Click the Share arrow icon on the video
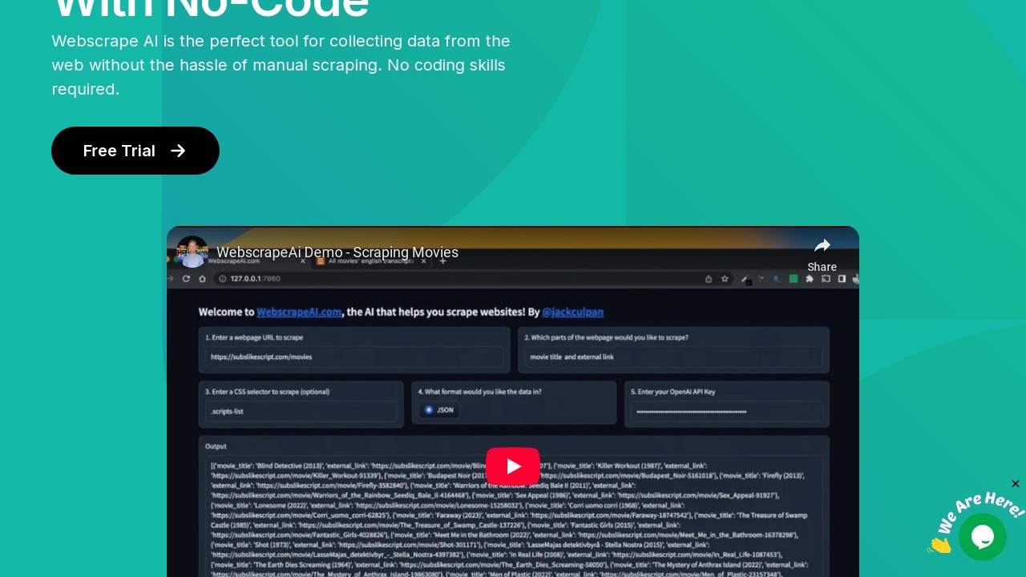1026x577 pixels. (822, 246)
